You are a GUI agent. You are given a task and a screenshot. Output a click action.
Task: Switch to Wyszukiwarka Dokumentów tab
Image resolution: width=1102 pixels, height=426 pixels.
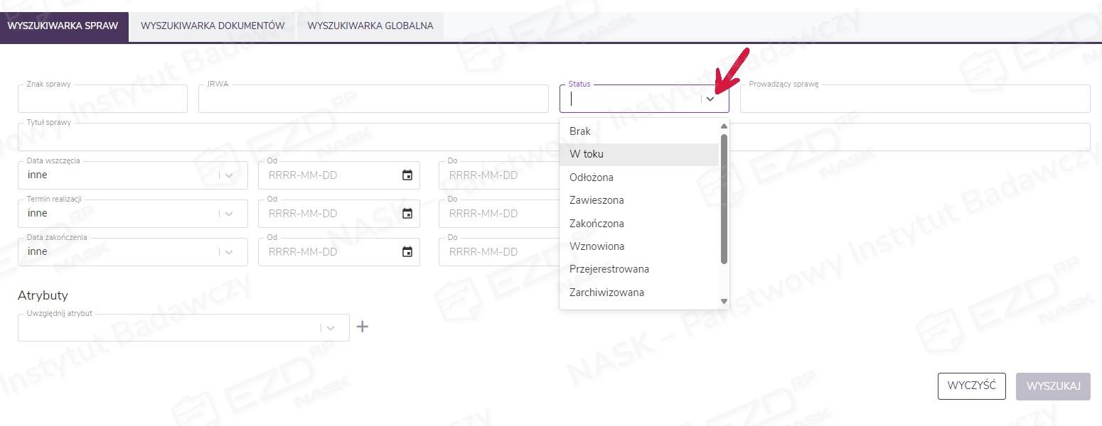tap(213, 26)
